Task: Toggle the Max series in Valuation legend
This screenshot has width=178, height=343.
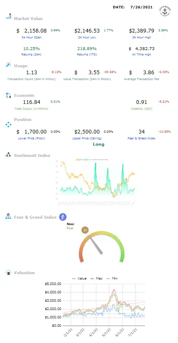Action: click(x=97, y=278)
